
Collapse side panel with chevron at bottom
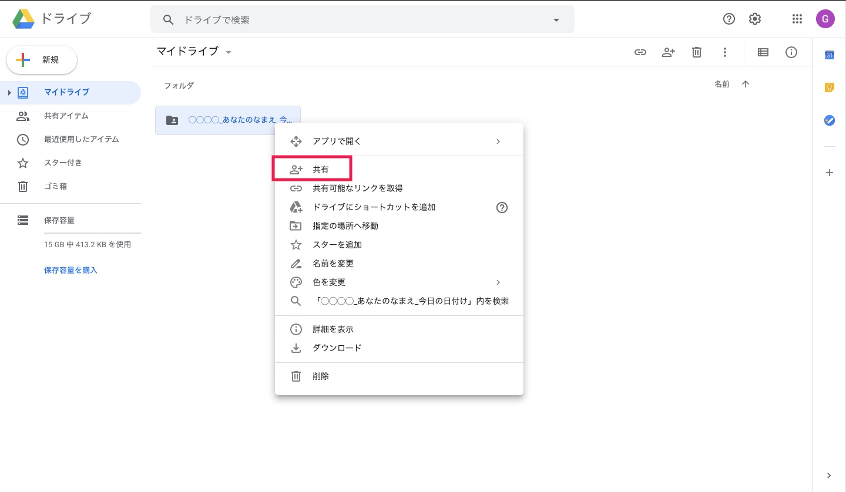point(829,476)
